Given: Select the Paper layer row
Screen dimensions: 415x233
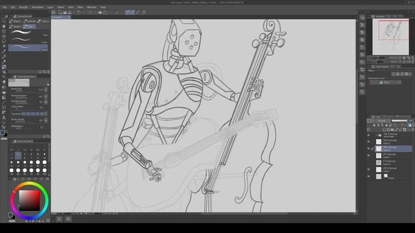Looking at the screenshot, I should (394, 176).
